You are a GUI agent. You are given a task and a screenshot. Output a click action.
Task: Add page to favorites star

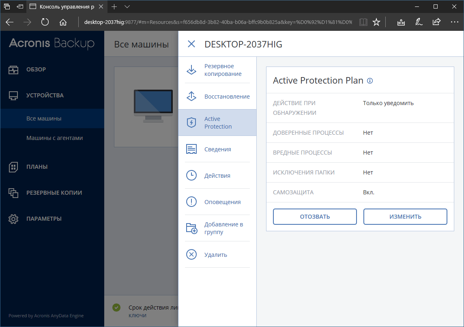click(376, 22)
